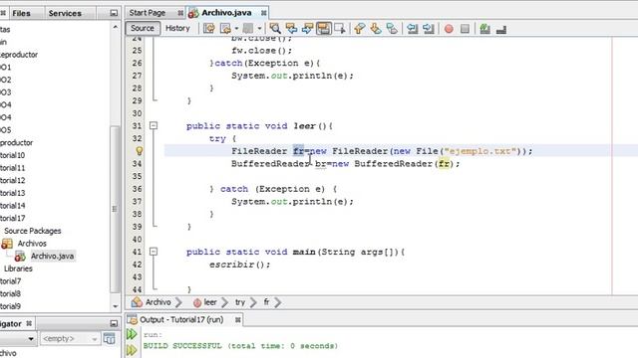Click "ejemplo.txt" string in code
Viewport: 638px width, 358px height.
[x=480, y=151]
